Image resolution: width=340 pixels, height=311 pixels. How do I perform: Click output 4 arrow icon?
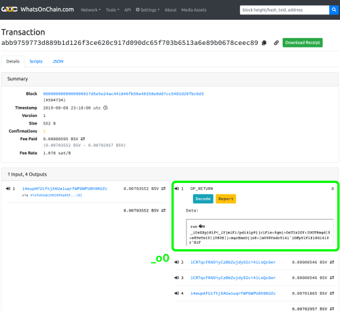click(177, 293)
